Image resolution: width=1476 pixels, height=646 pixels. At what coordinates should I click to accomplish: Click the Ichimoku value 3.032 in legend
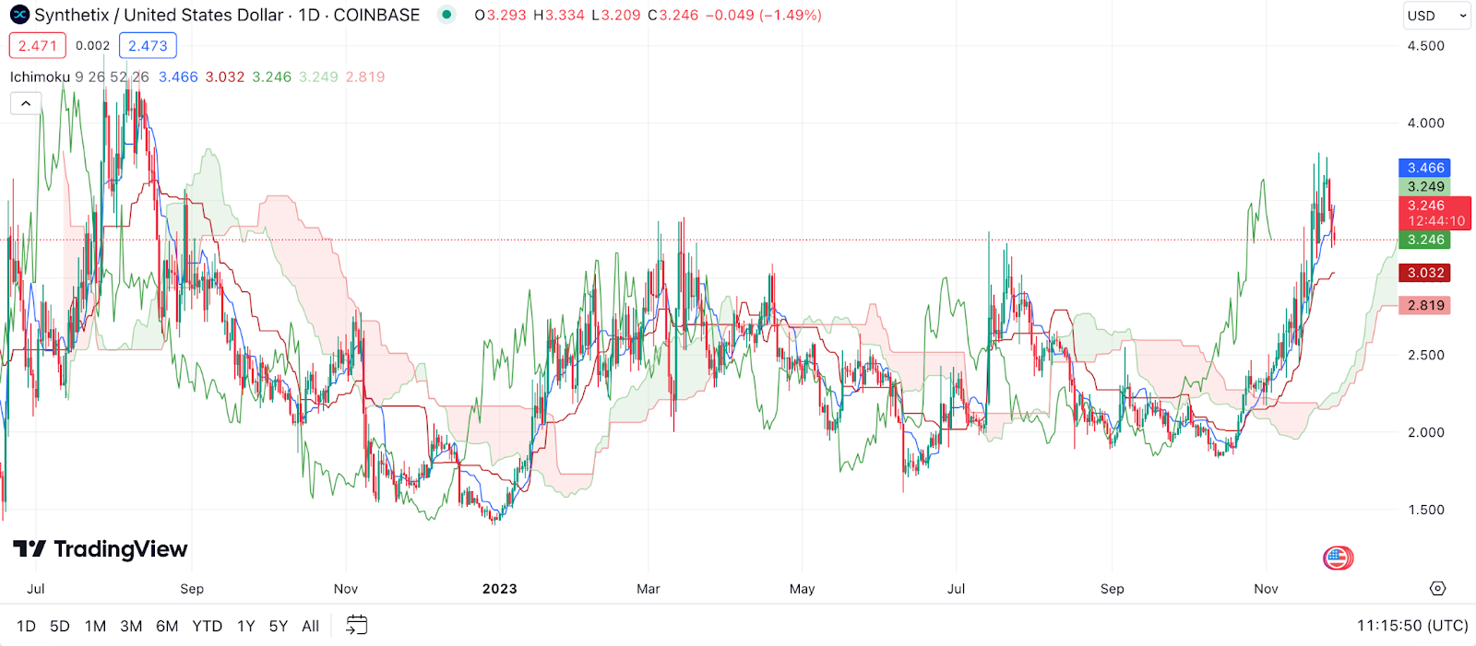click(x=225, y=76)
